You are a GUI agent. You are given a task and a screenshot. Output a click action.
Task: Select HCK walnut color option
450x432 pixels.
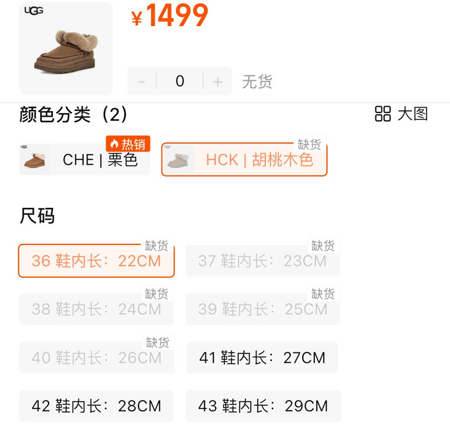(244, 159)
